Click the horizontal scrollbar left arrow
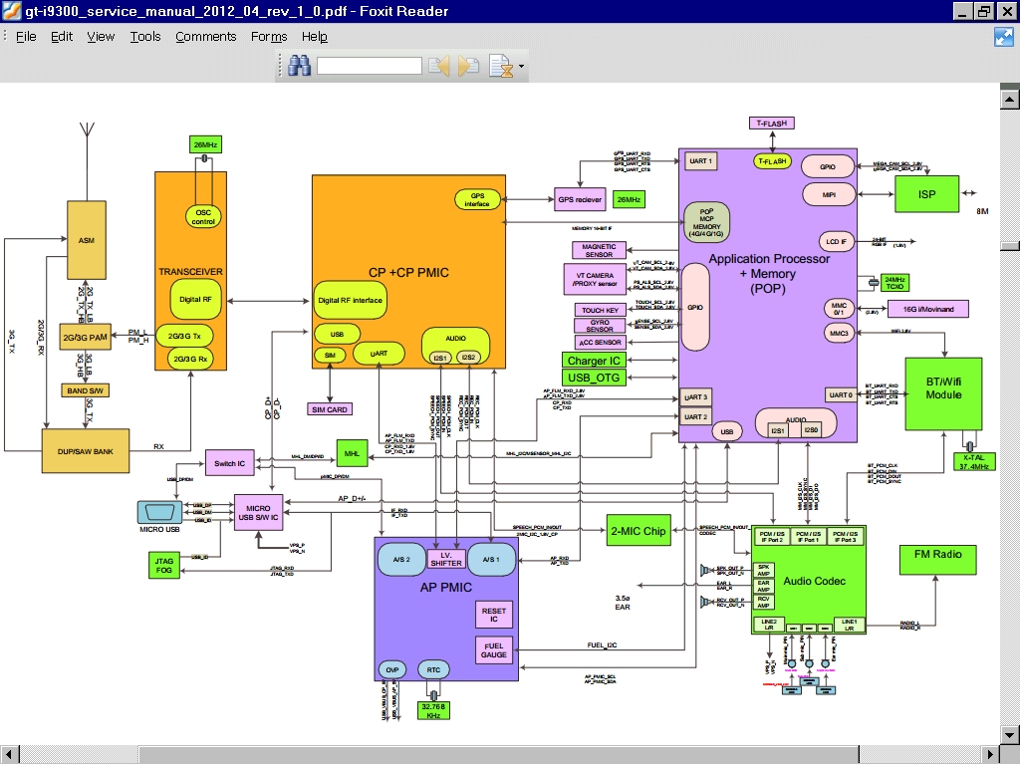The image size is (1020, 765). point(9,755)
